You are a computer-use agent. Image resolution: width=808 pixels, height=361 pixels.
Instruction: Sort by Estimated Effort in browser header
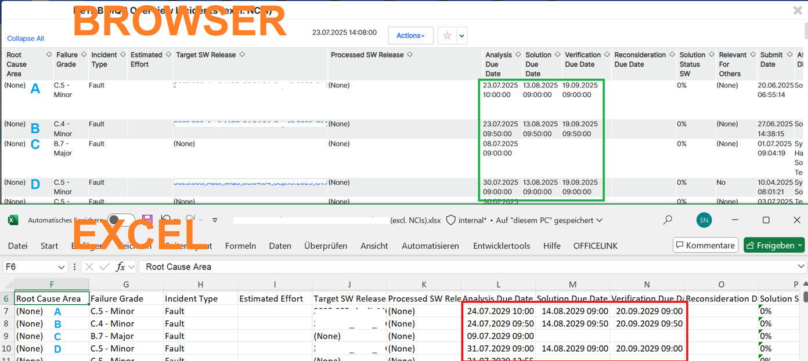[x=167, y=54]
